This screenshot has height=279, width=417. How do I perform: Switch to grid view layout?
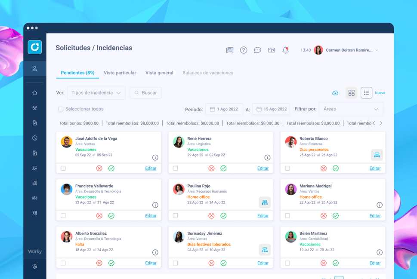pyautogui.click(x=352, y=93)
